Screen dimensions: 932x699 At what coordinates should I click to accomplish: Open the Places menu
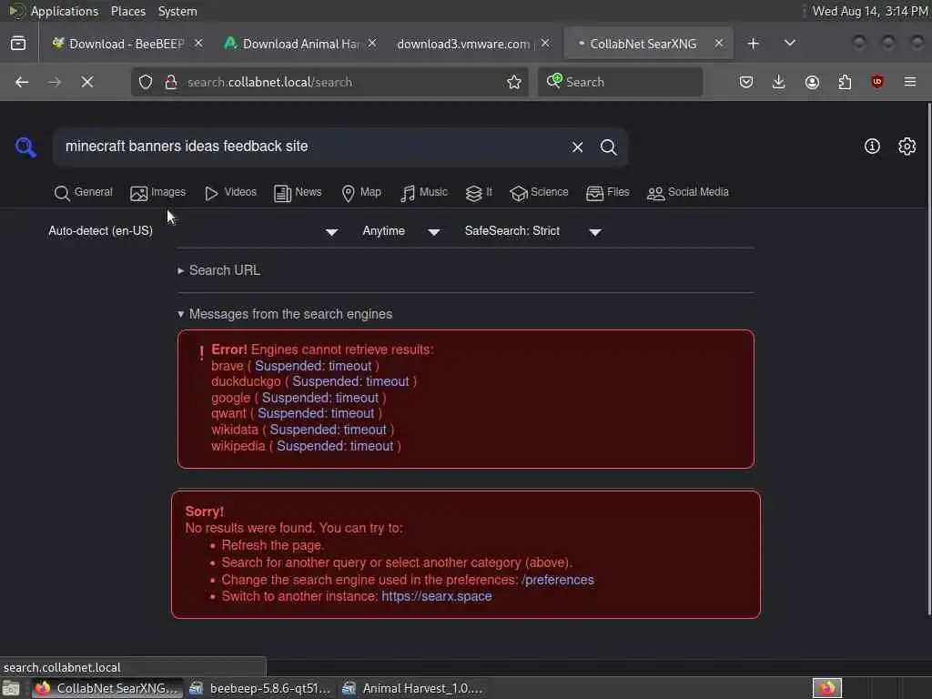click(128, 11)
